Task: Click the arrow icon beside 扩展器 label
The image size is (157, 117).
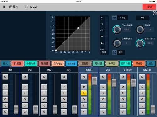Action: point(115,18)
